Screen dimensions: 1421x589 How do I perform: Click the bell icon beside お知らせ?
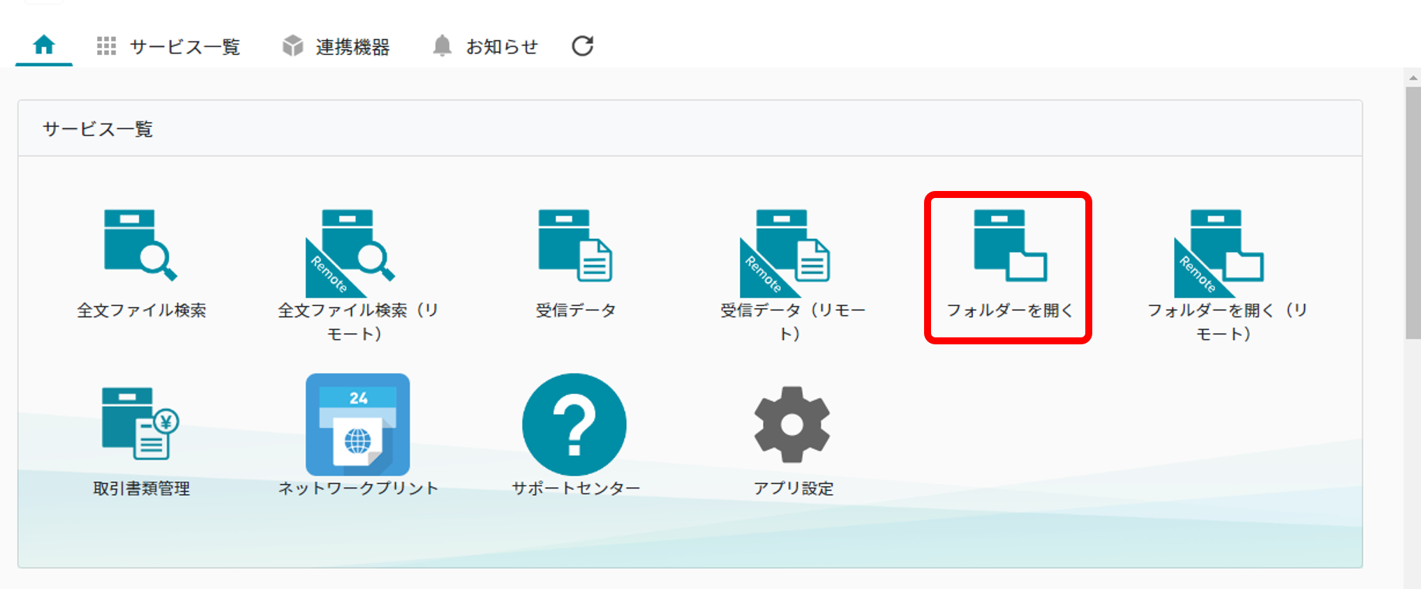(x=442, y=46)
